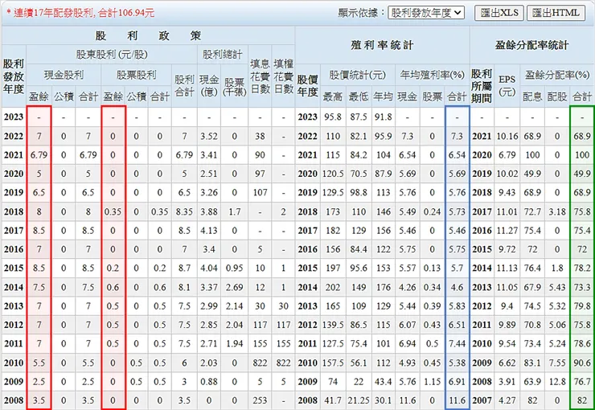
Task: Click the 股價統計(元) column header
Action: click(x=358, y=75)
